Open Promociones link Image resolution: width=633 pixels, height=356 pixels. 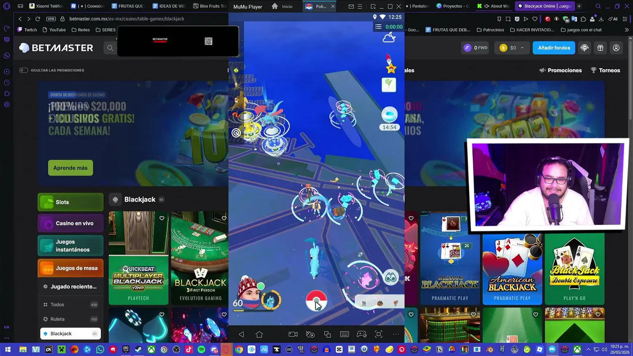click(560, 70)
